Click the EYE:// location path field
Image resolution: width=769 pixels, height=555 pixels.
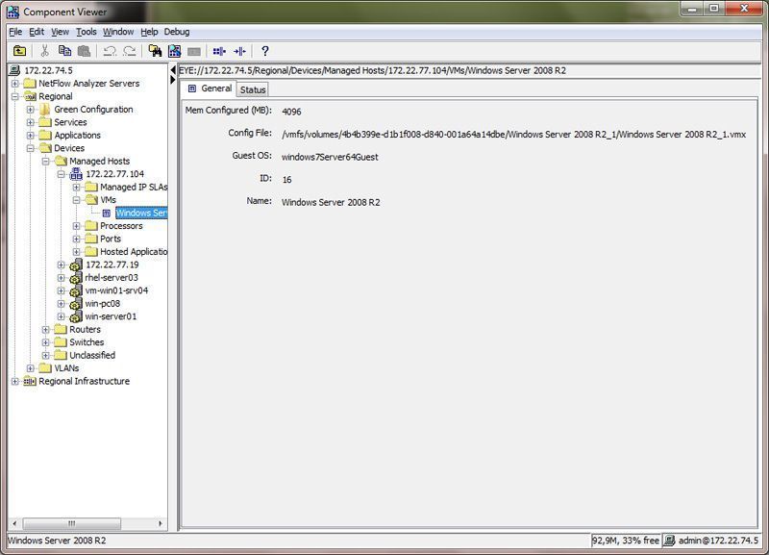tap(469, 70)
